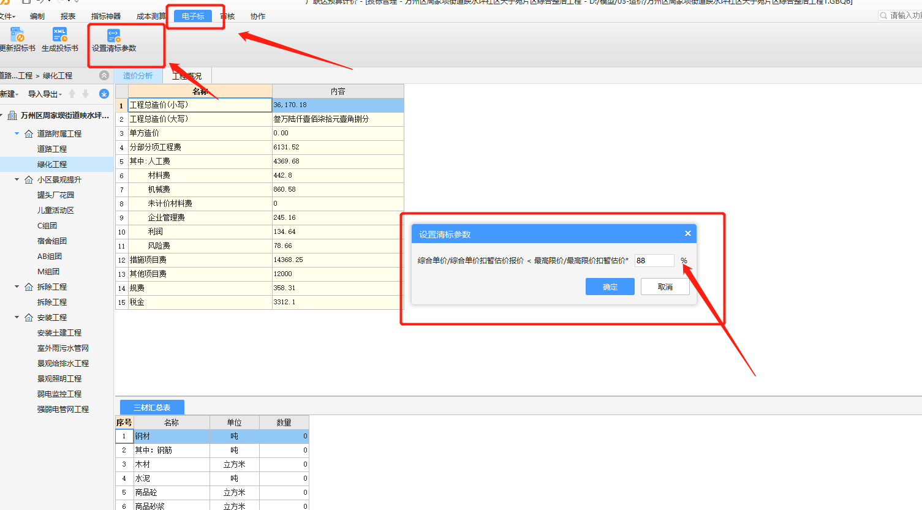This screenshot has height=510, width=922.
Task: Collapse the project panel with double-chevron icon
Action: [x=104, y=75]
